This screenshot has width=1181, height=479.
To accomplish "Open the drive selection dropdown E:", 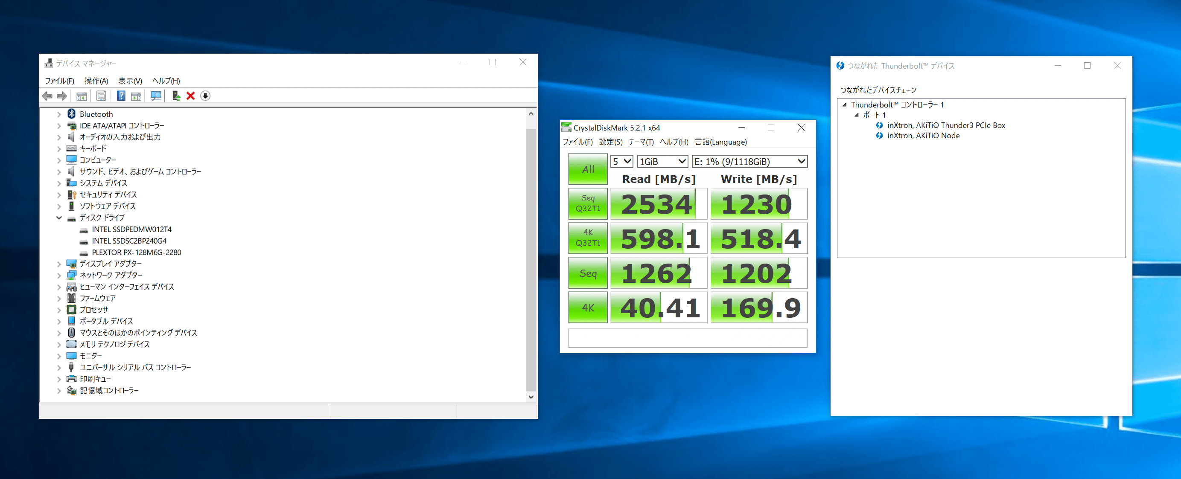I will 749,161.
